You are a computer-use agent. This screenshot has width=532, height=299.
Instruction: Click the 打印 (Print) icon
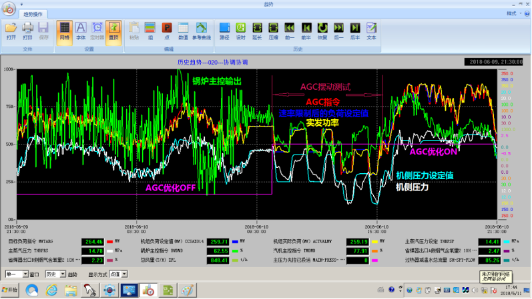click(27, 31)
